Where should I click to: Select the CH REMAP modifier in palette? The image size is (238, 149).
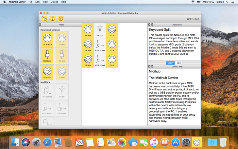click(x=62, y=108)
